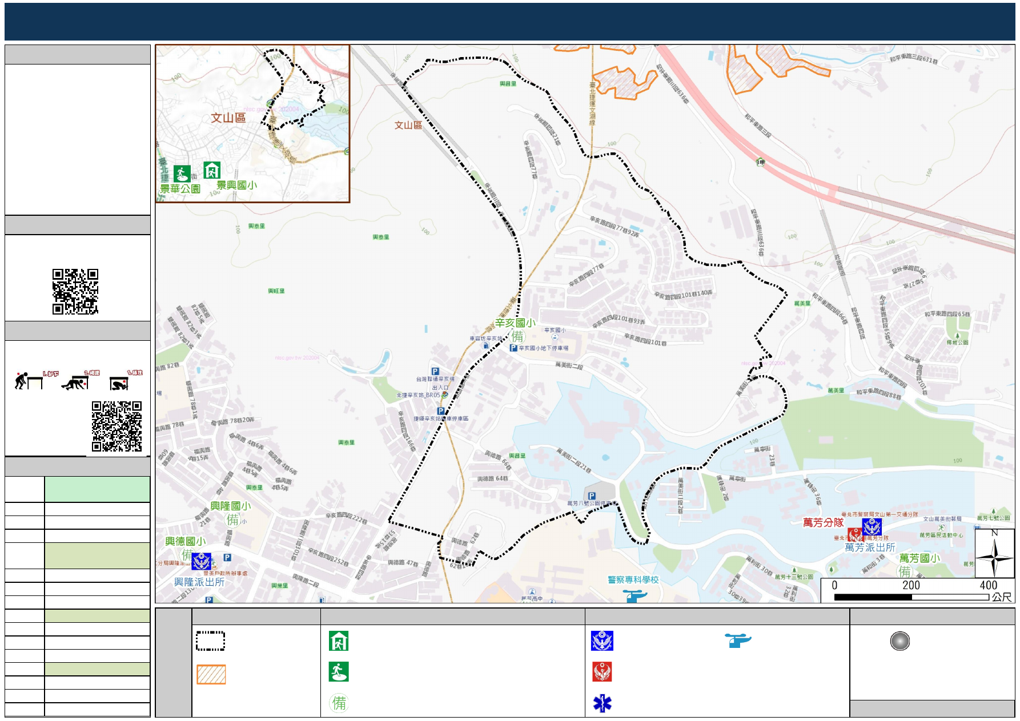This screenshot has width=1020, height=721.
Task: Click the 興德路 64巷 road label
Action: (x=492, y=478)
